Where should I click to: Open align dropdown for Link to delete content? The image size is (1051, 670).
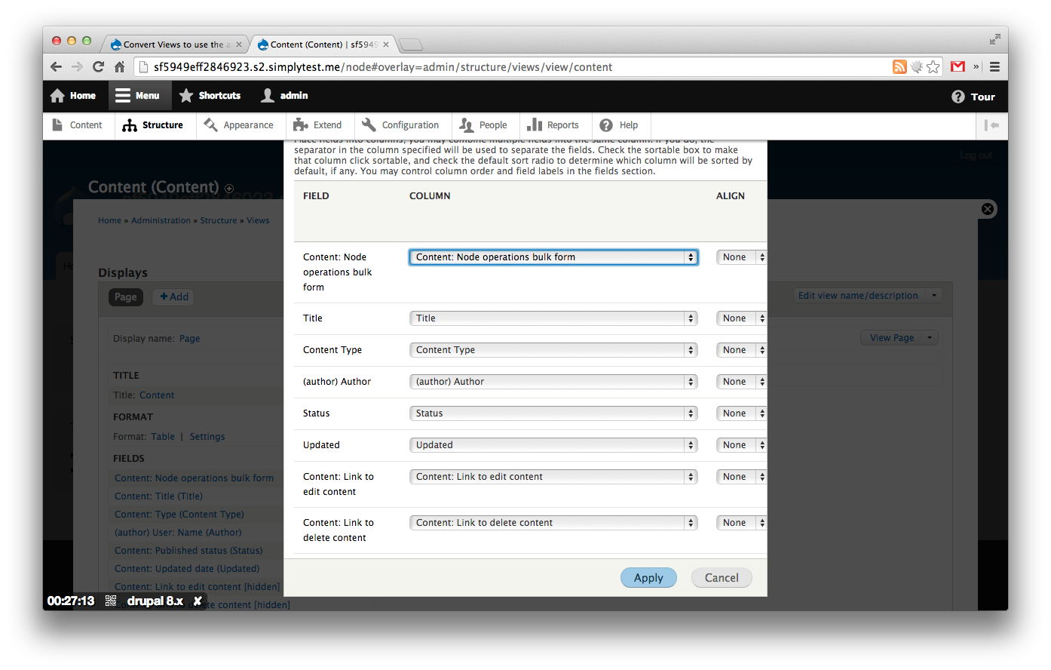tap(741, 523)
